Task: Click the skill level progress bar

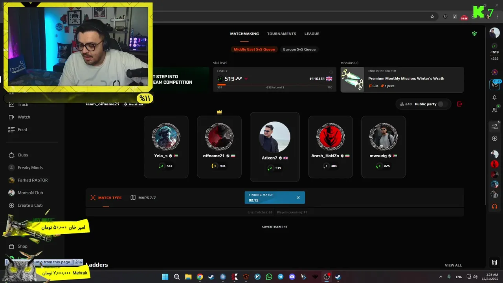Action: point(275,85)
